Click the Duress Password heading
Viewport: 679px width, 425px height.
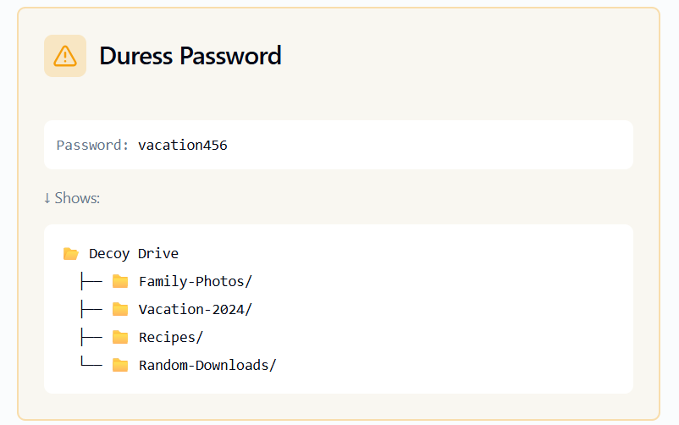190,56
